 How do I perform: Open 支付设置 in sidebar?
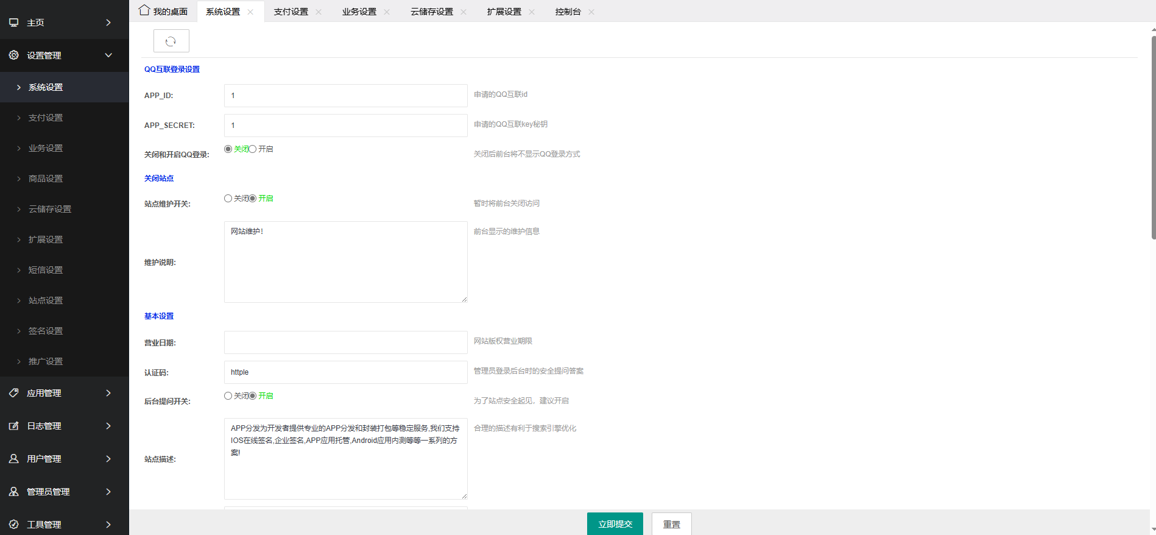pos(65,118)
